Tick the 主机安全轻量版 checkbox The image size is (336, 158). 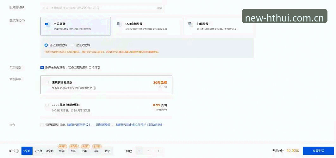coord(47,82)
